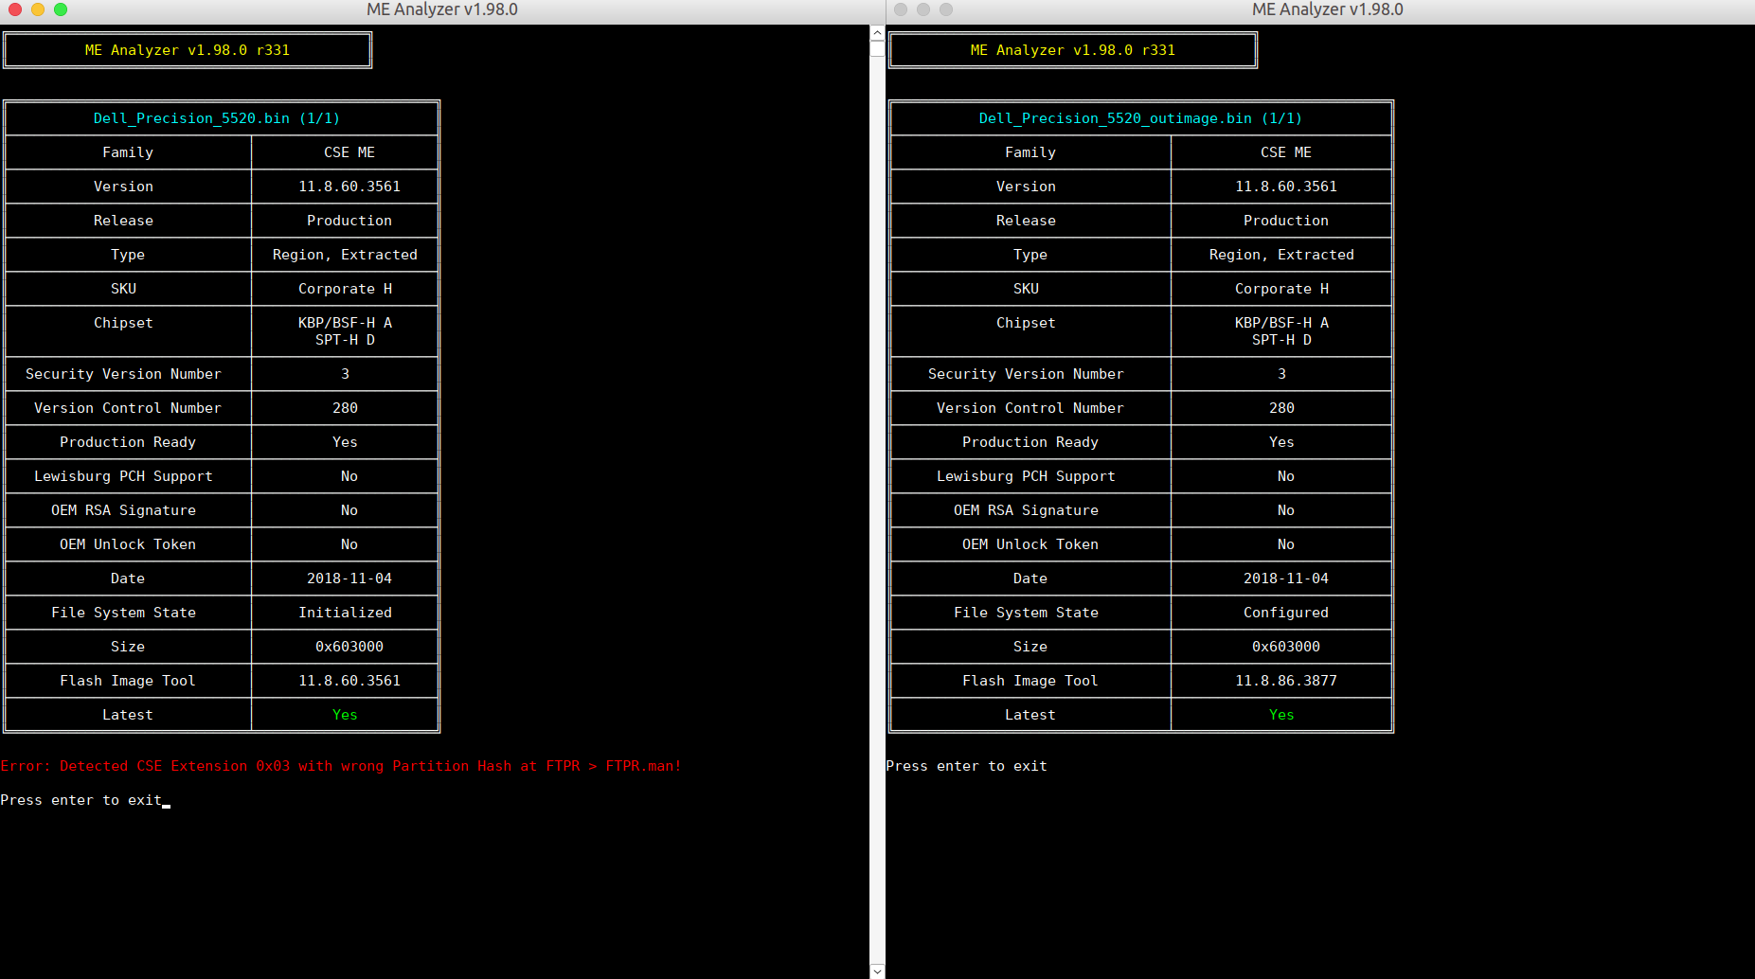Click the Dell_Precision_5520_outimage.bin (1/1) table header
The image size is (1755, 979).
click(x=1140, y=118)
